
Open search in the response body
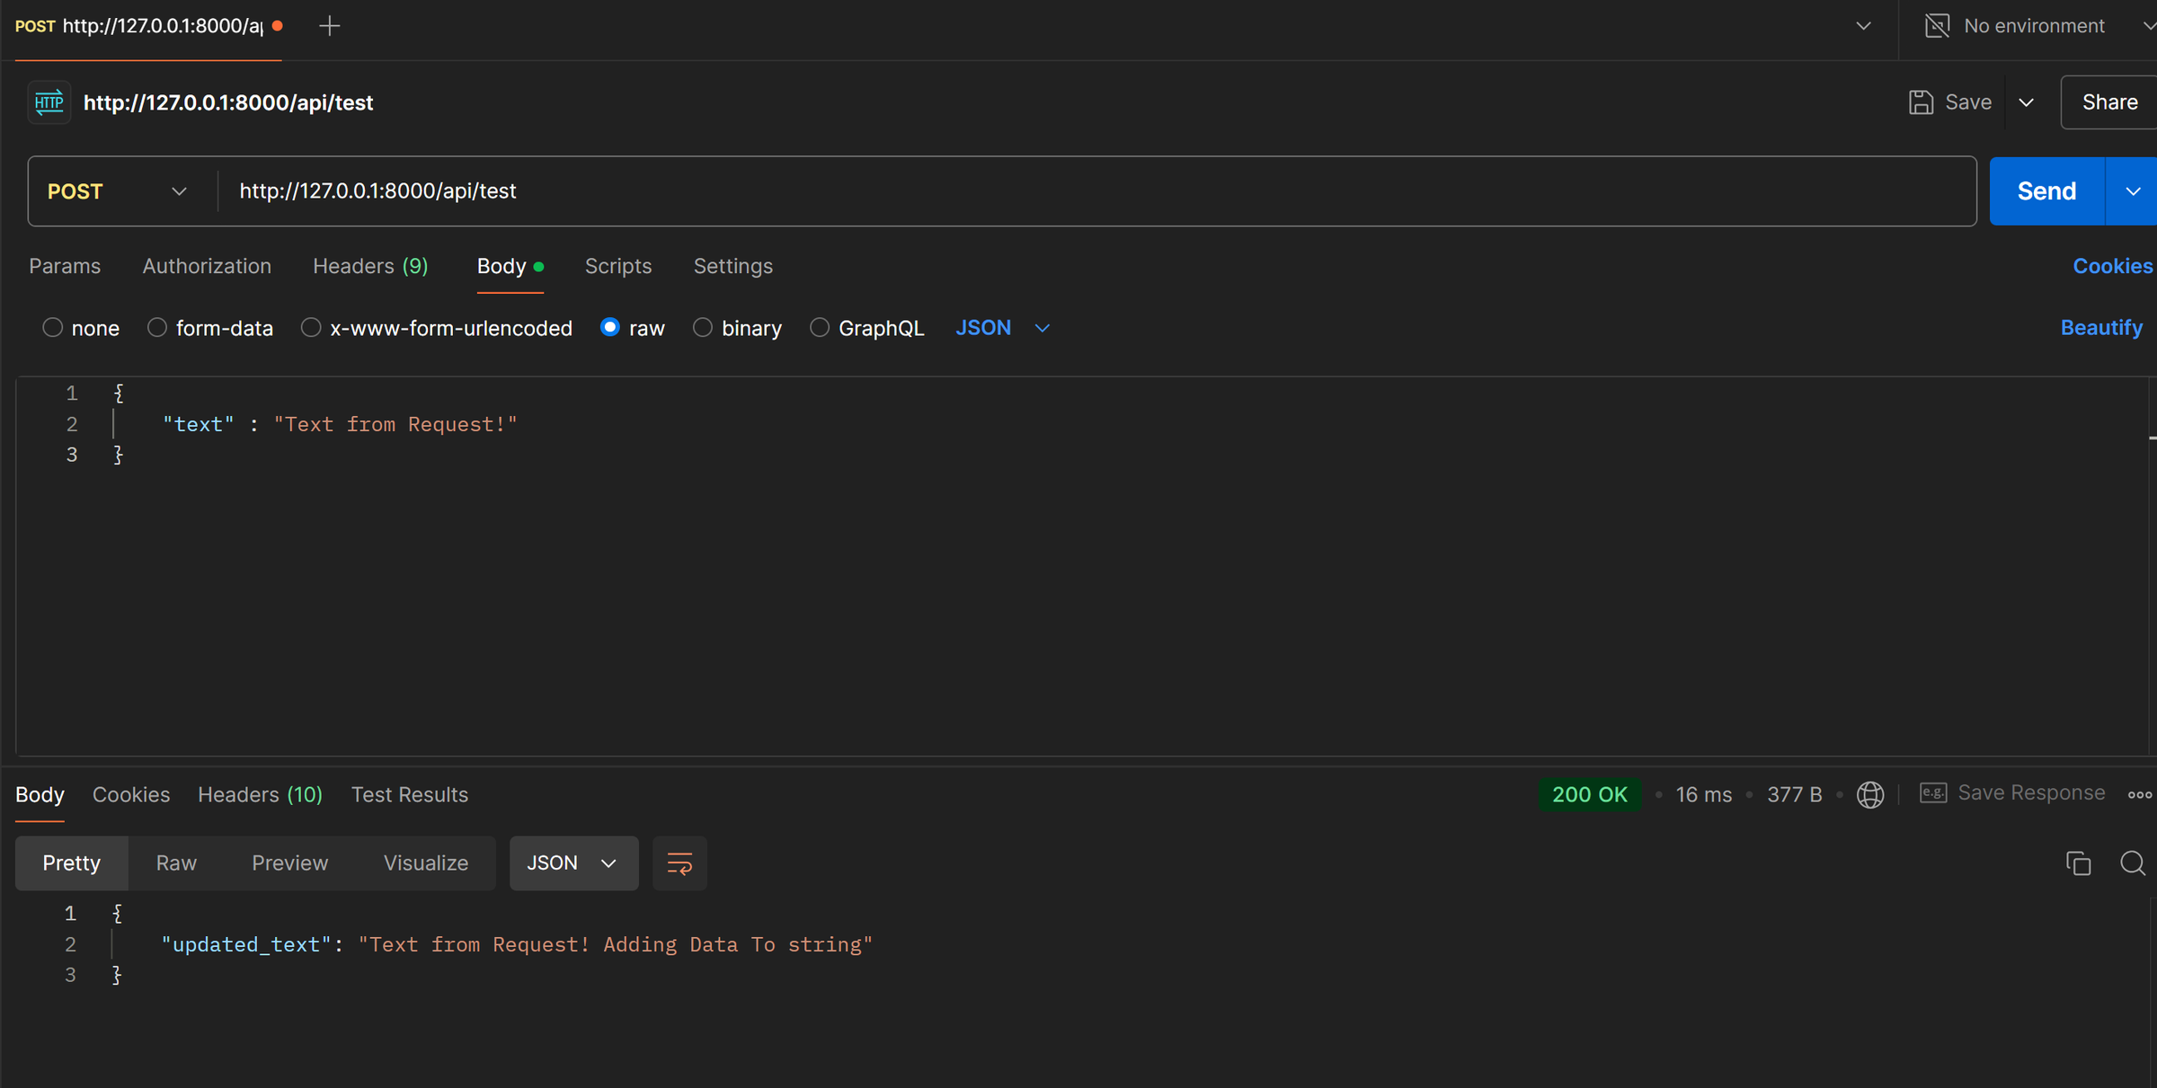[2132, 863]
